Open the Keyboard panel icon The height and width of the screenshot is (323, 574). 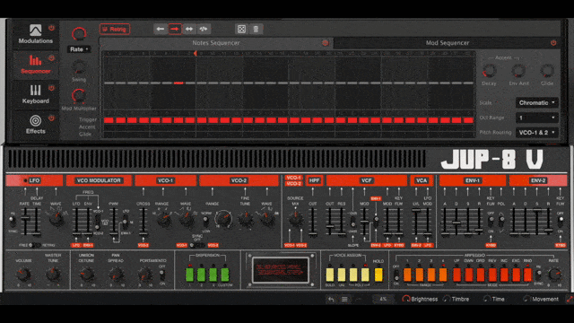point(36,90)
